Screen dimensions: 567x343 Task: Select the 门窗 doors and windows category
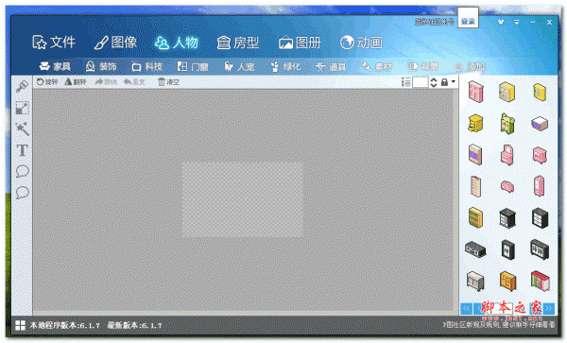[193, 66]
